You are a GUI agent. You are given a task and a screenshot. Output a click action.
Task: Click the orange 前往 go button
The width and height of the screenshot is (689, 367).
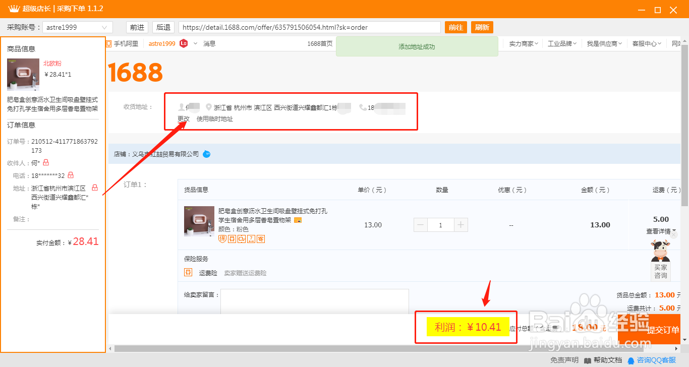(456, 27)
